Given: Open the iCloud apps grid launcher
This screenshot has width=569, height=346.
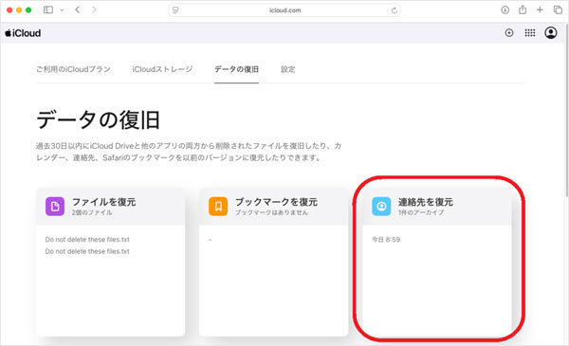Looking at the screenshot, I should [x=530, y=33].
